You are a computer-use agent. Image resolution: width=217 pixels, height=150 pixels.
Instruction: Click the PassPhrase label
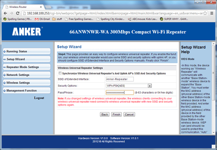66,93
